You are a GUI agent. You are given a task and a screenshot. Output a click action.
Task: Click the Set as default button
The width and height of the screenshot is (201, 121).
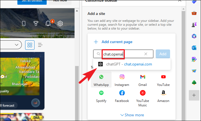coord(32,2)
